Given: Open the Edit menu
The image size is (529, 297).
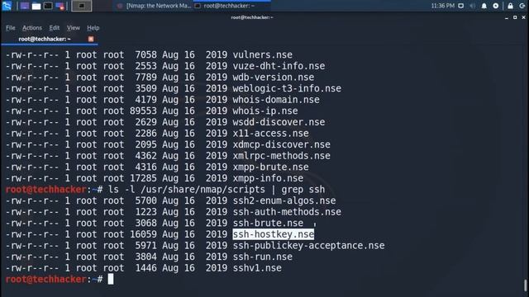Looking at the screenshot, I should click(x=55, y=28).
